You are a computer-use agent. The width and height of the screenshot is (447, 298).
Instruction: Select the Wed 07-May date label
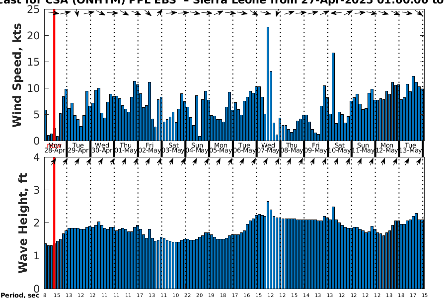(x=268, y=148)
